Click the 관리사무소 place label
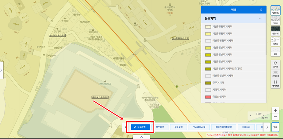Viewport: 283px width, 139px height. point(41,47)
